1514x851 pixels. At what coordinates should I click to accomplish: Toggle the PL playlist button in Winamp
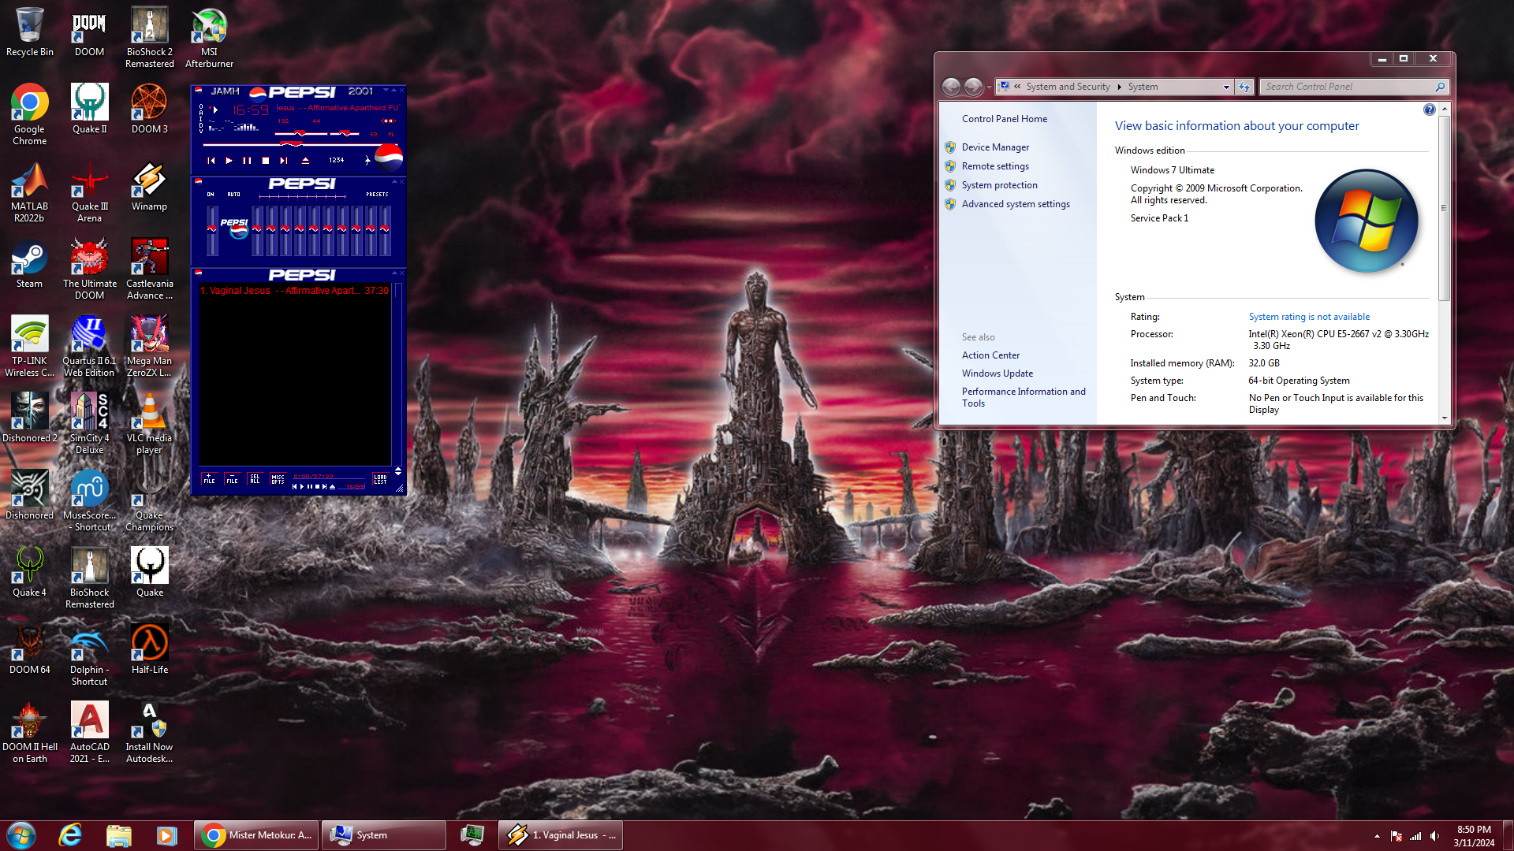391,134
